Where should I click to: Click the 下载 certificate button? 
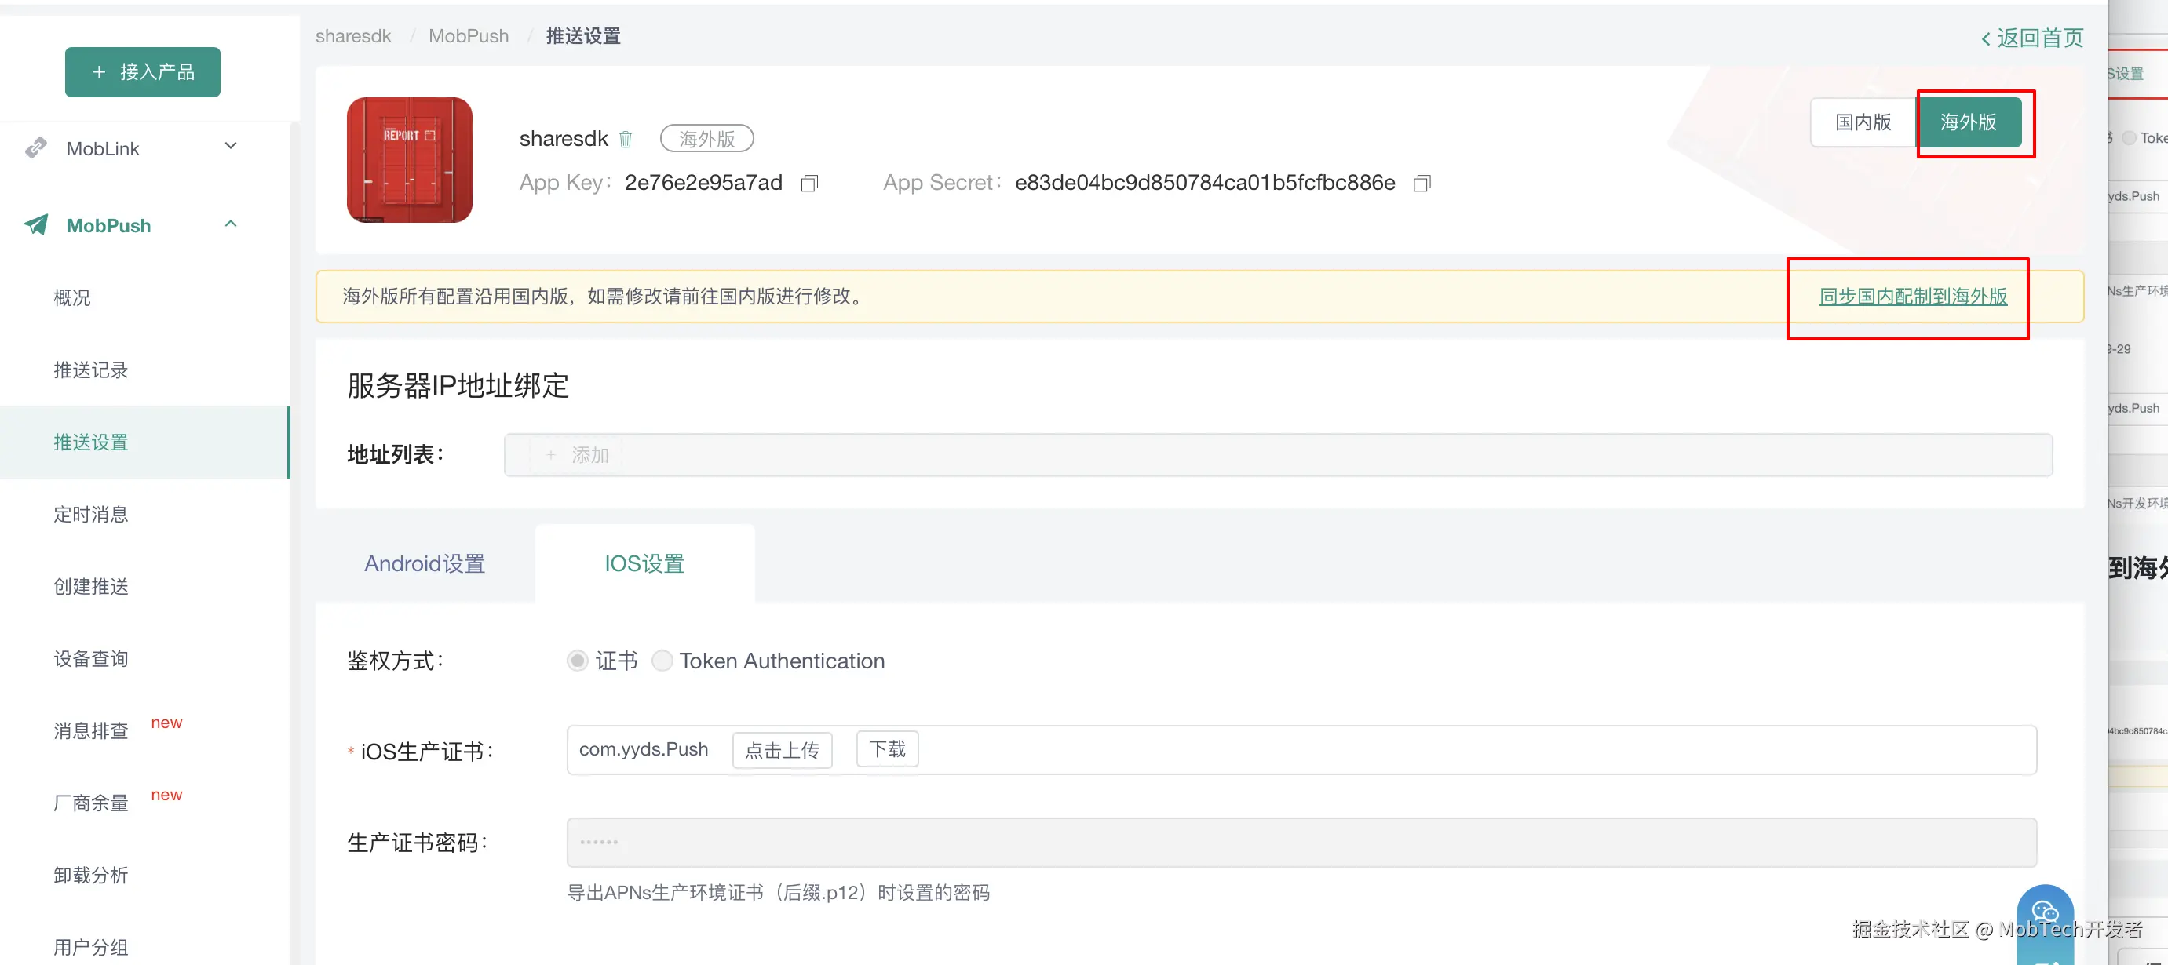886,748
